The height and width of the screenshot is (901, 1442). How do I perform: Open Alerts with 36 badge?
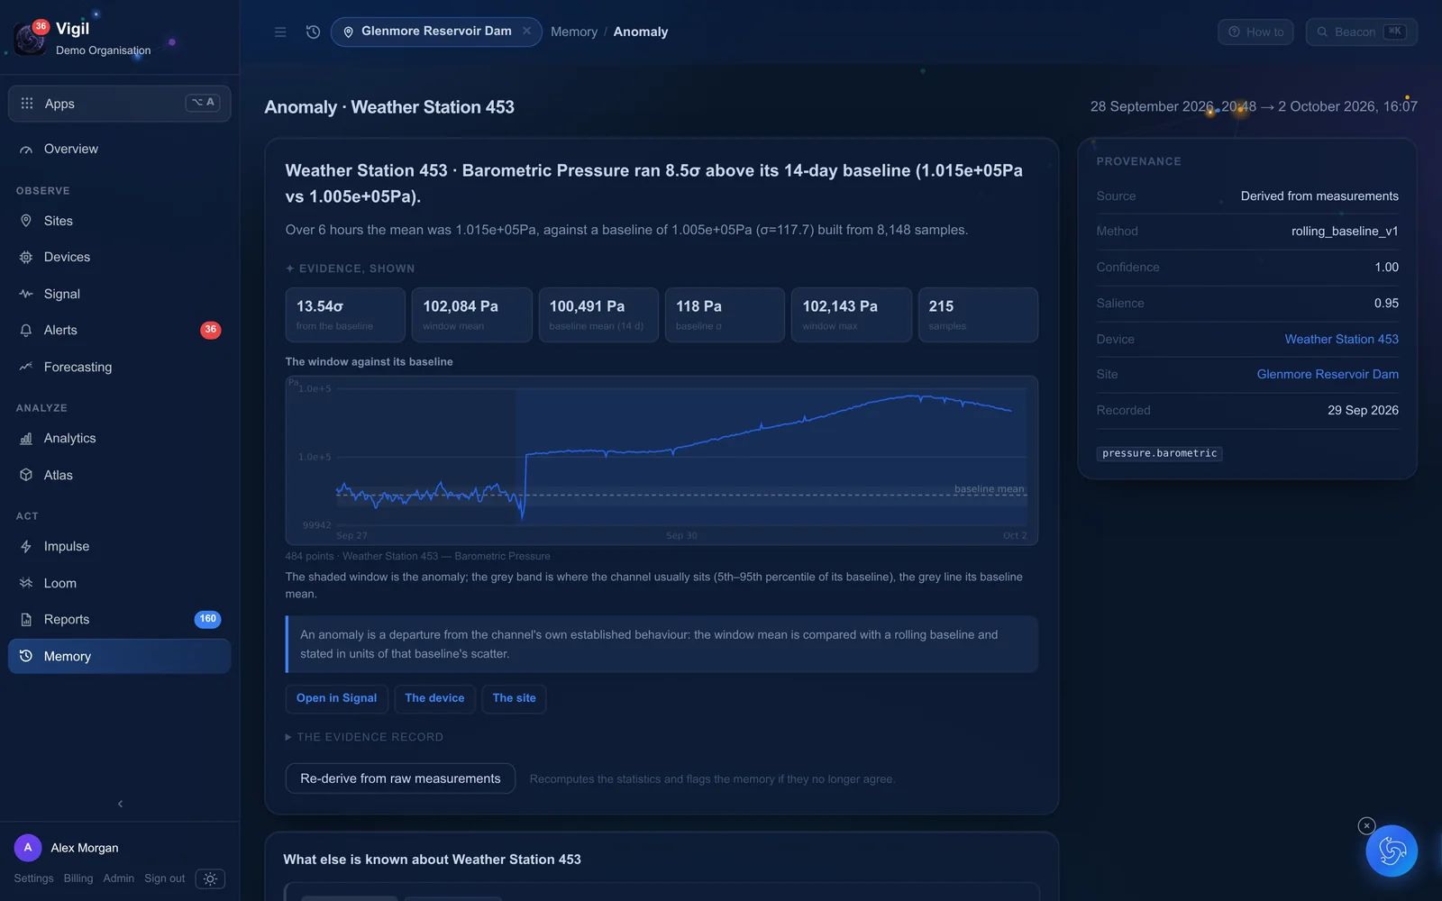119,330
